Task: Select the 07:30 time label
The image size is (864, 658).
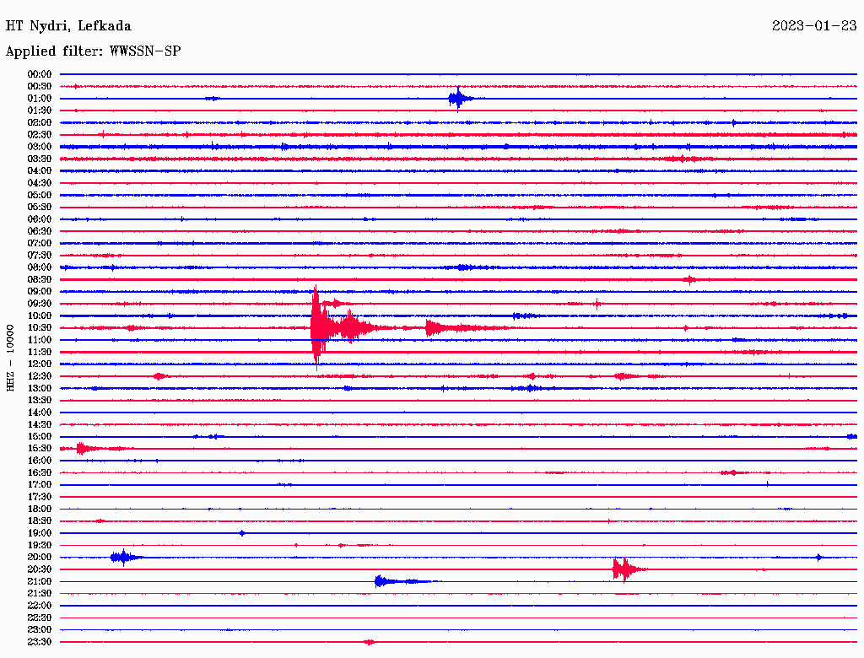Action: [40, 255]
